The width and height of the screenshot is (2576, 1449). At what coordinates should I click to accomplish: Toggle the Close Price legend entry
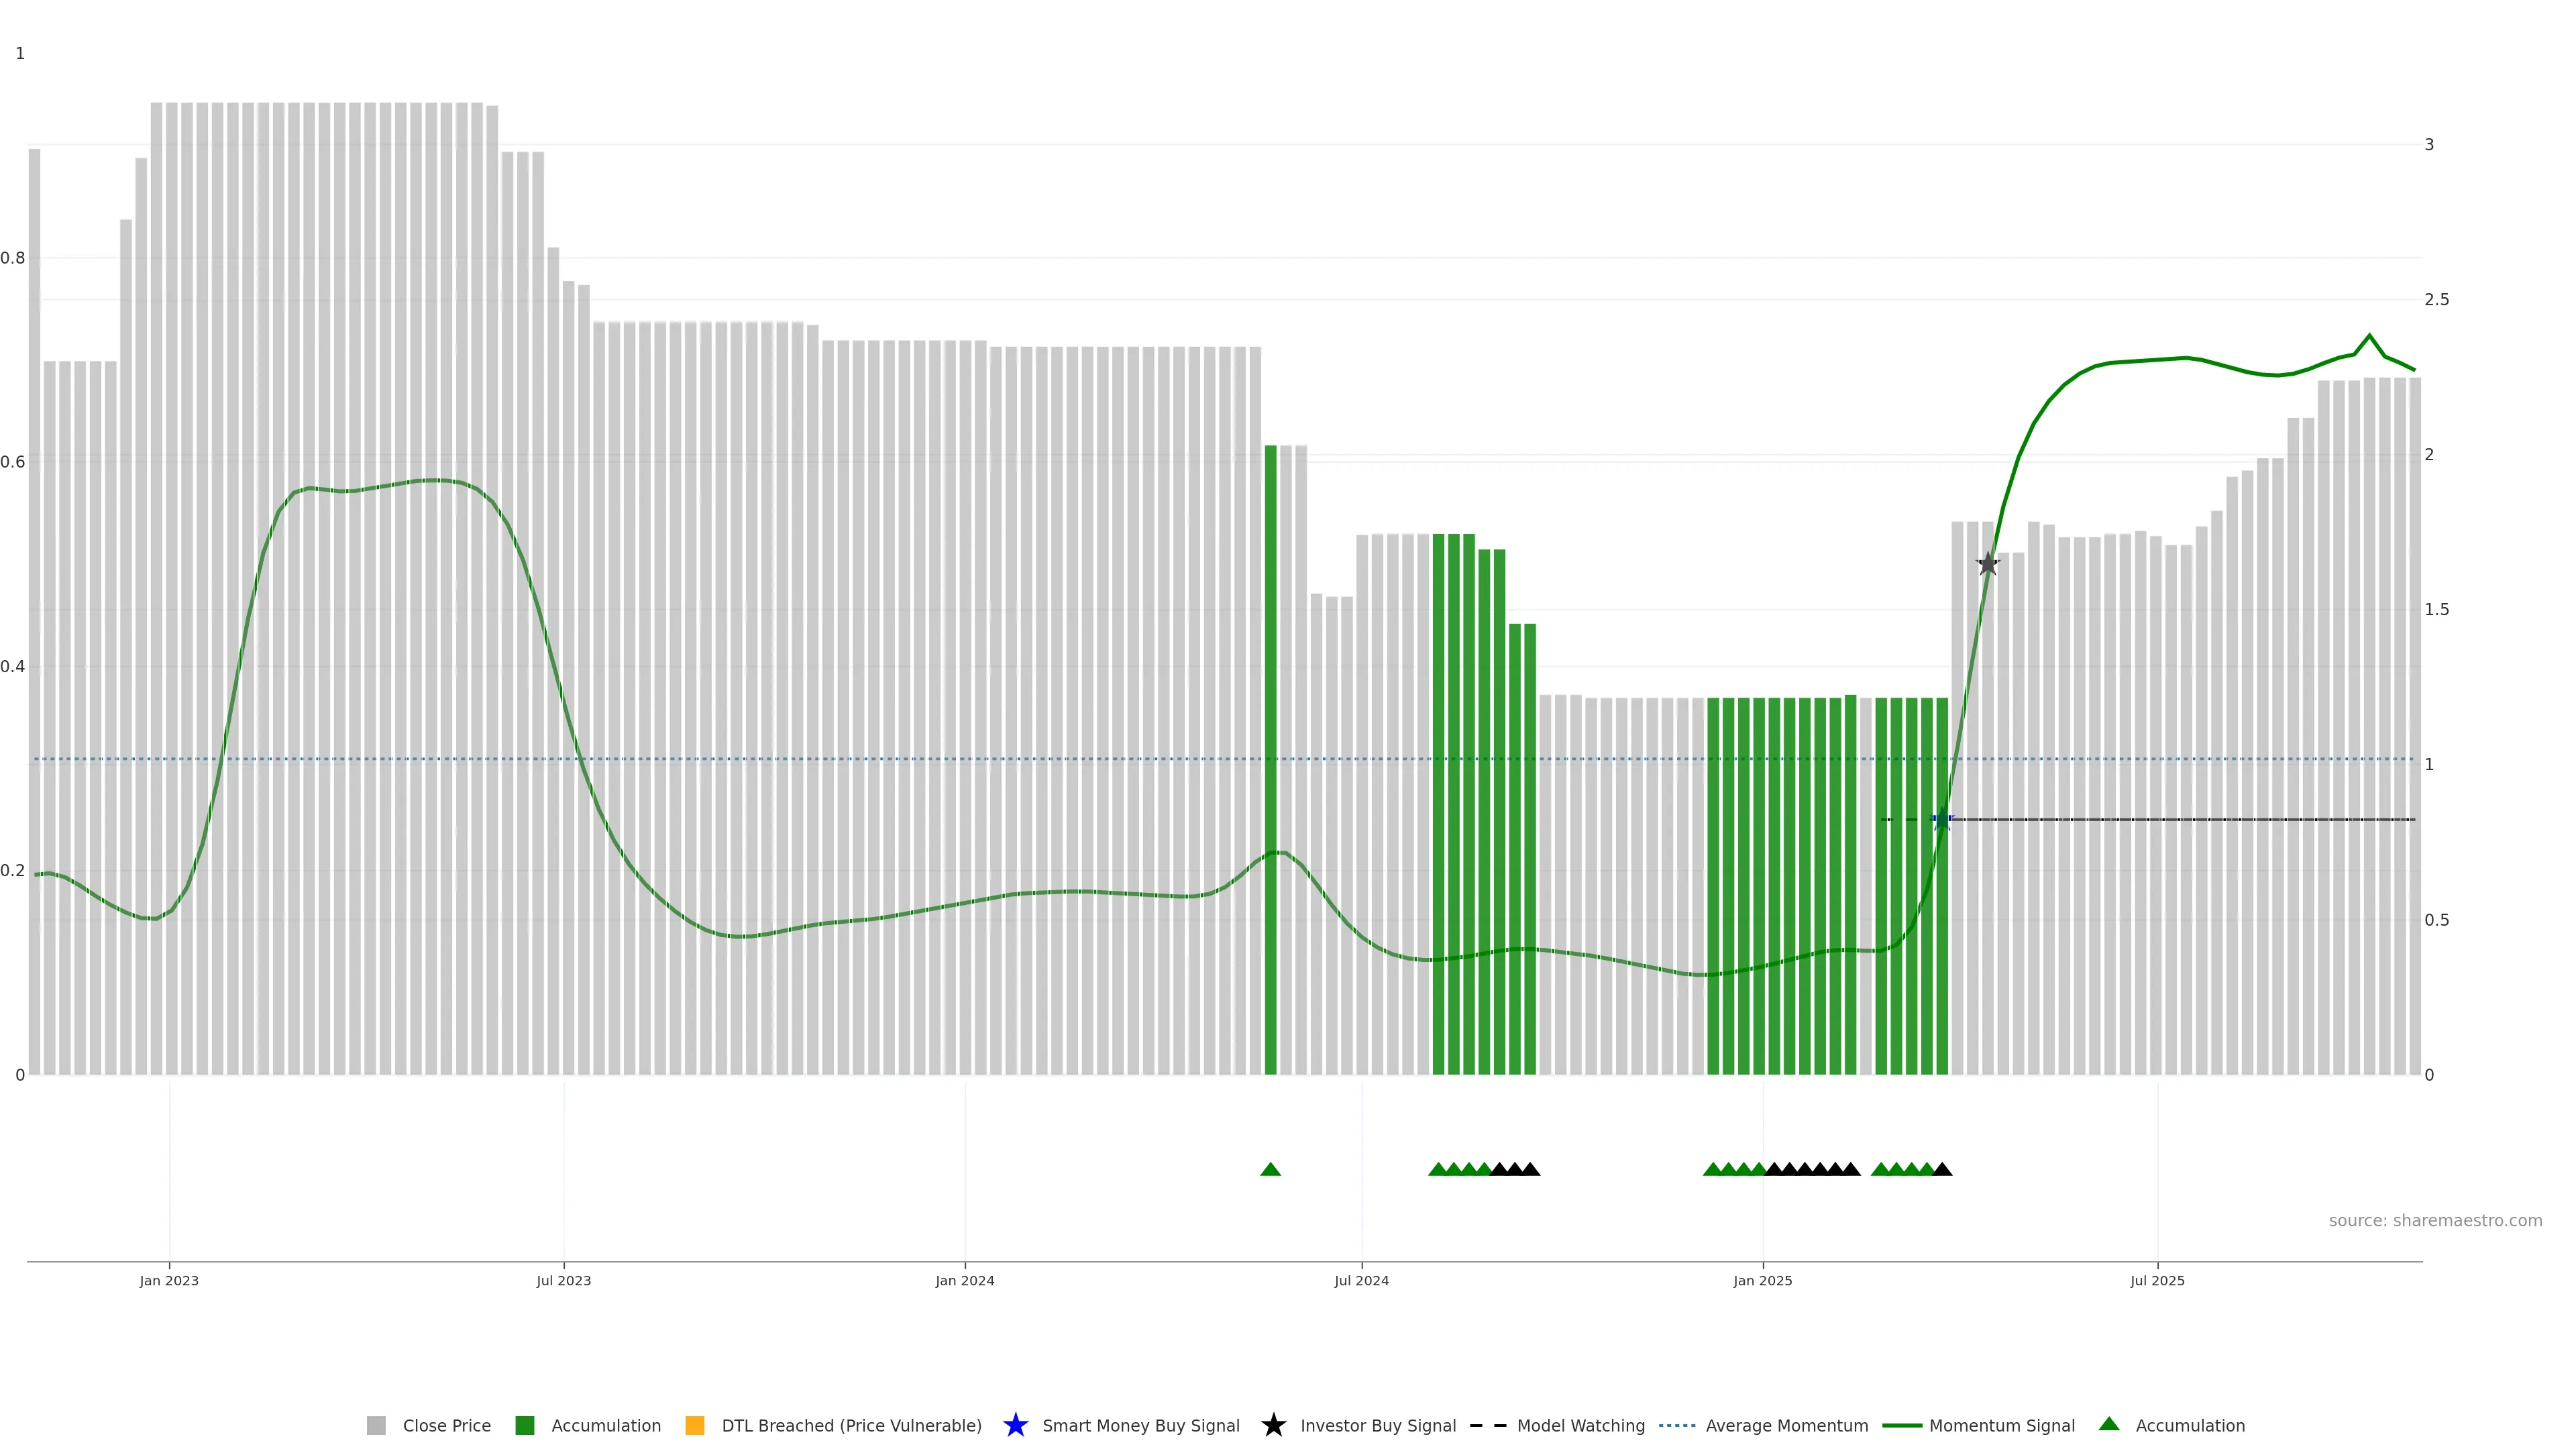tap(446, 1426)
